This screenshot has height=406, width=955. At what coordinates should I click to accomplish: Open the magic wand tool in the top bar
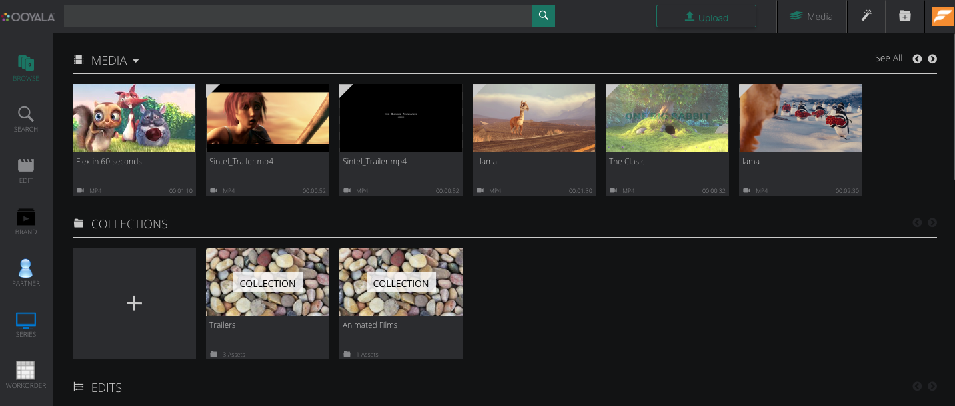(x=866, y=16)
